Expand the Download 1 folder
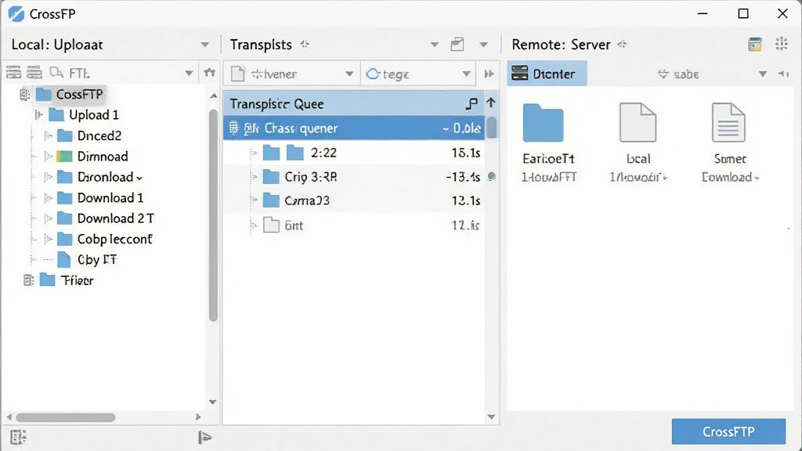The image size is (802, 451). click(x=48, y=198)
